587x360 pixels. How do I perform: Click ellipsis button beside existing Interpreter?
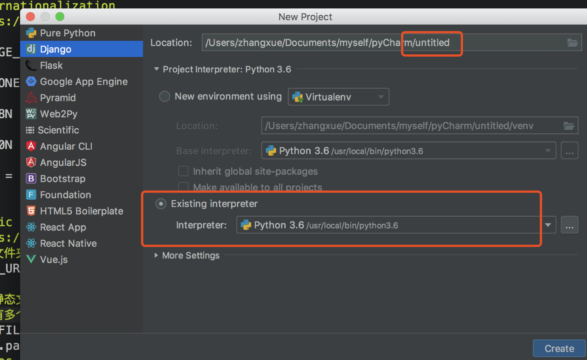[x=569, y=225]
